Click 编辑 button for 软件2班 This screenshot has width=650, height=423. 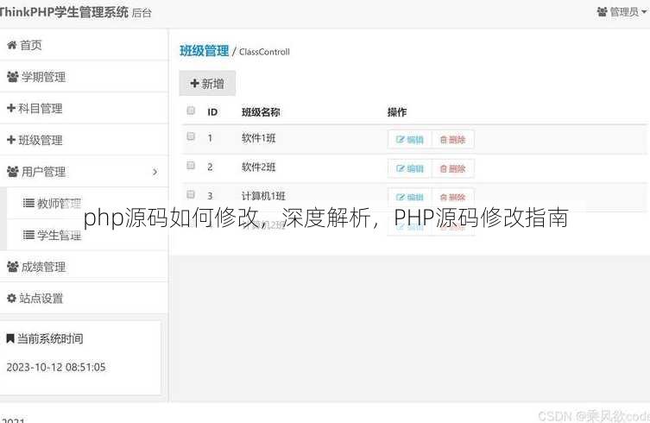coord(409,168)
